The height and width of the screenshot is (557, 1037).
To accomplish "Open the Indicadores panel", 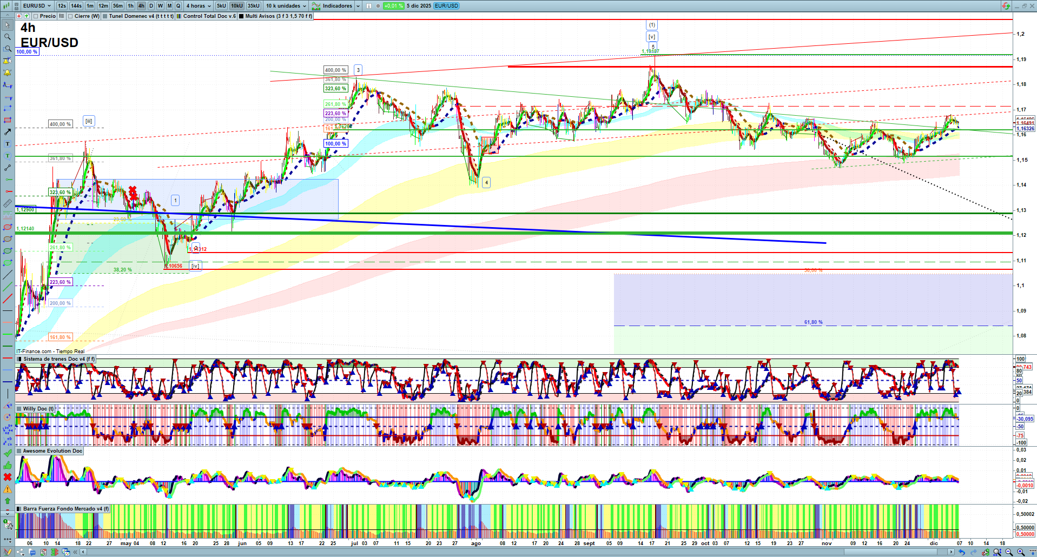I will [x=336, y=6].
